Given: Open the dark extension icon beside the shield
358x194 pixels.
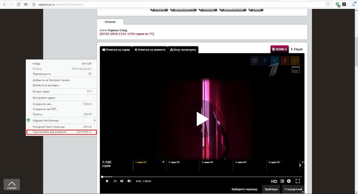Looking at the screenshot, I should tap(344, 4).
